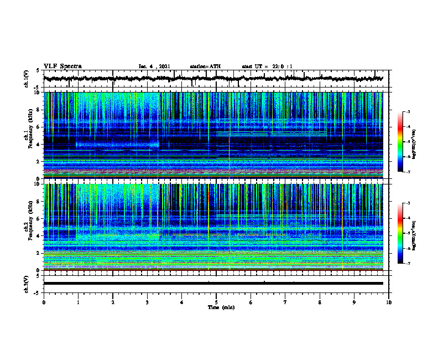Click the "ch.3(V)" axis label

coord(27,284)
